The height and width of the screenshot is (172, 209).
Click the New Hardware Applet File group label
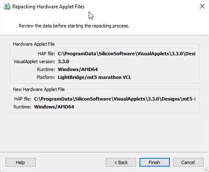coord(39,89)
